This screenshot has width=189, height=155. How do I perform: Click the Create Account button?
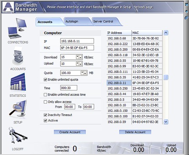70,132
